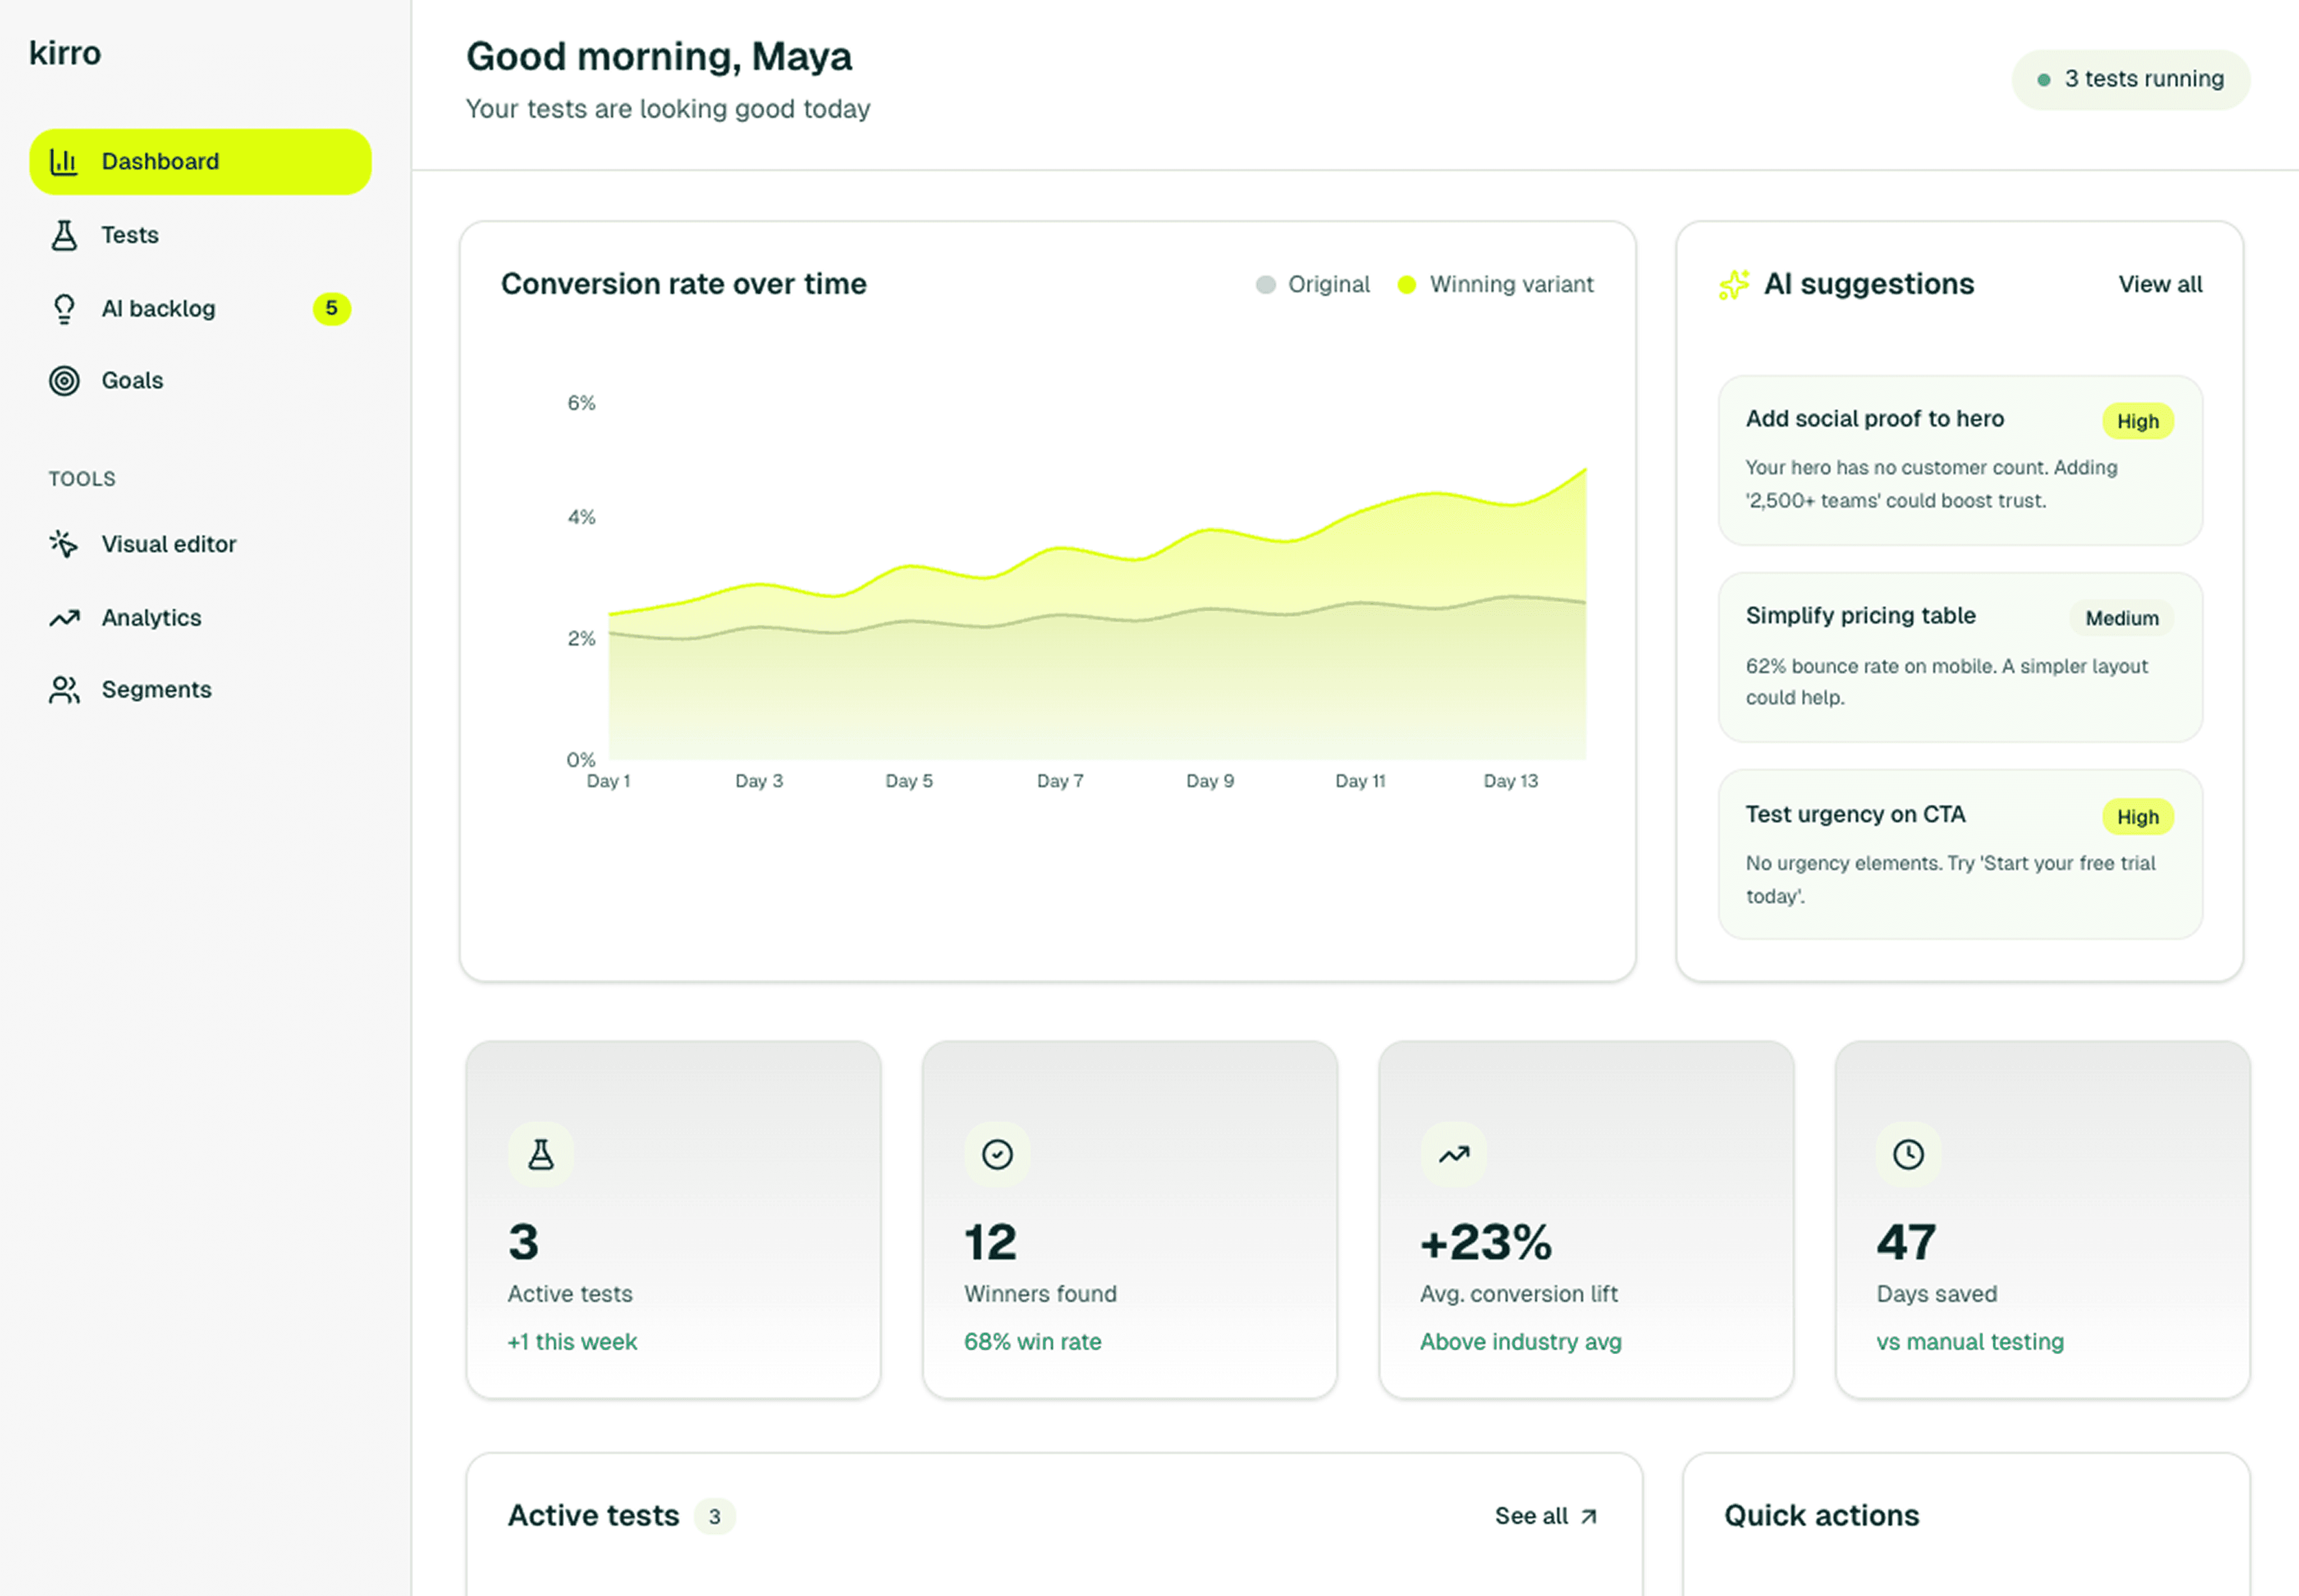This screenshot has width=2299, height=1596.
Task: Click the clock icon on Days saved card
Action: [x=1909, y=1154]
